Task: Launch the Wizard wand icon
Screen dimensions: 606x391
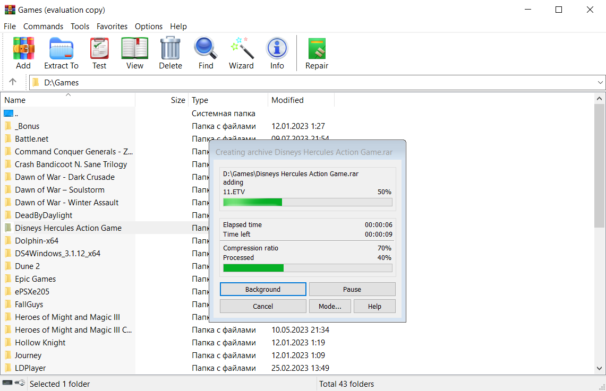Action: pos(242,48)
